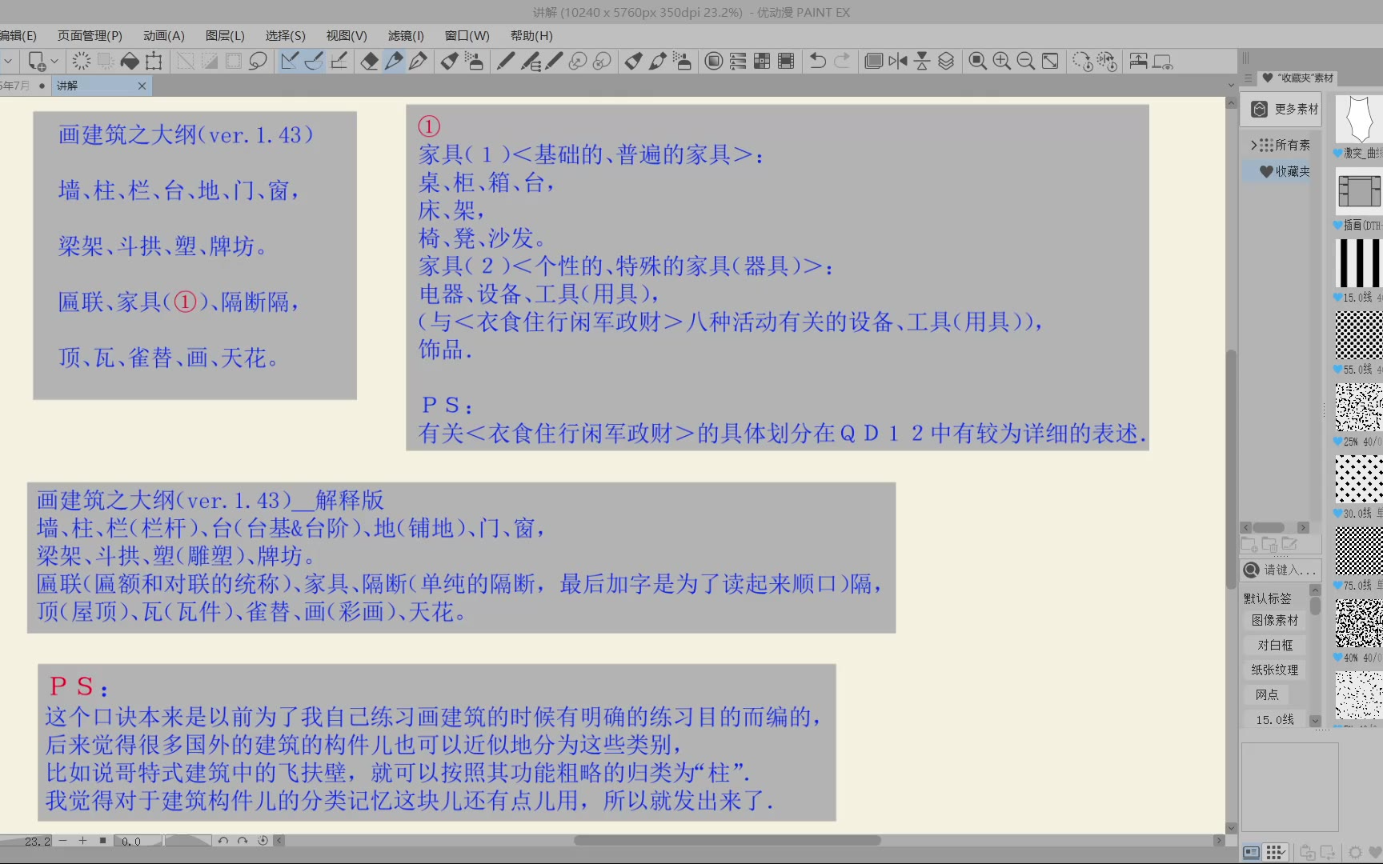This screenshot has width=1383, height=864.
Task: Open the 动画(A) menu
Action: pos(164,36)
